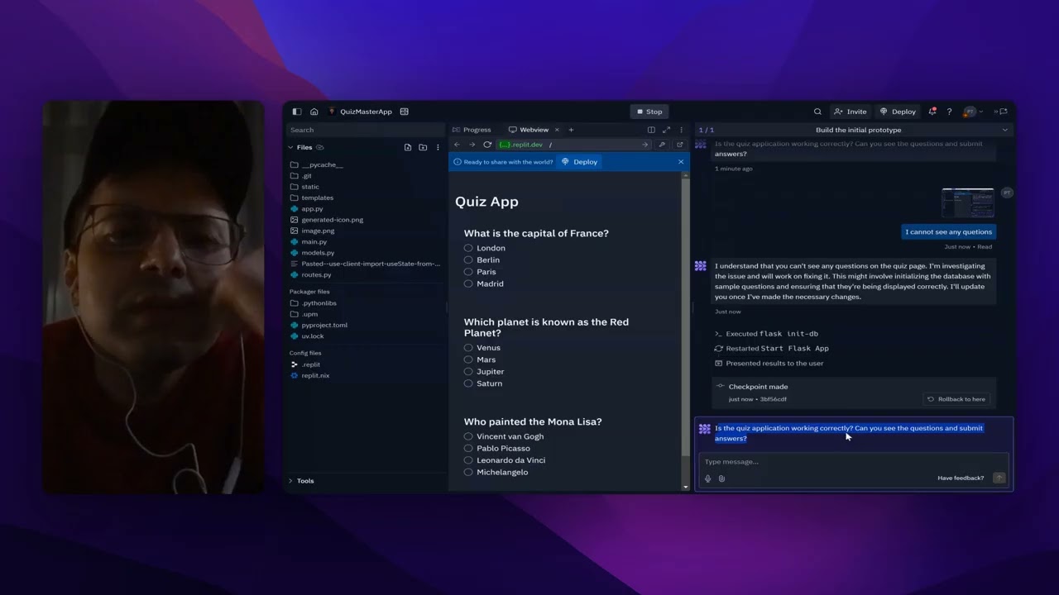Screen dimensions: 1059x595
Task: Choose Mars as the Red Planet
Action: pyautogui.click(x=468, y=359)
